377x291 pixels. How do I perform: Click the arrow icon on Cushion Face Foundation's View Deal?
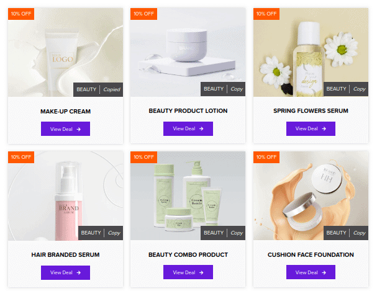324,272
